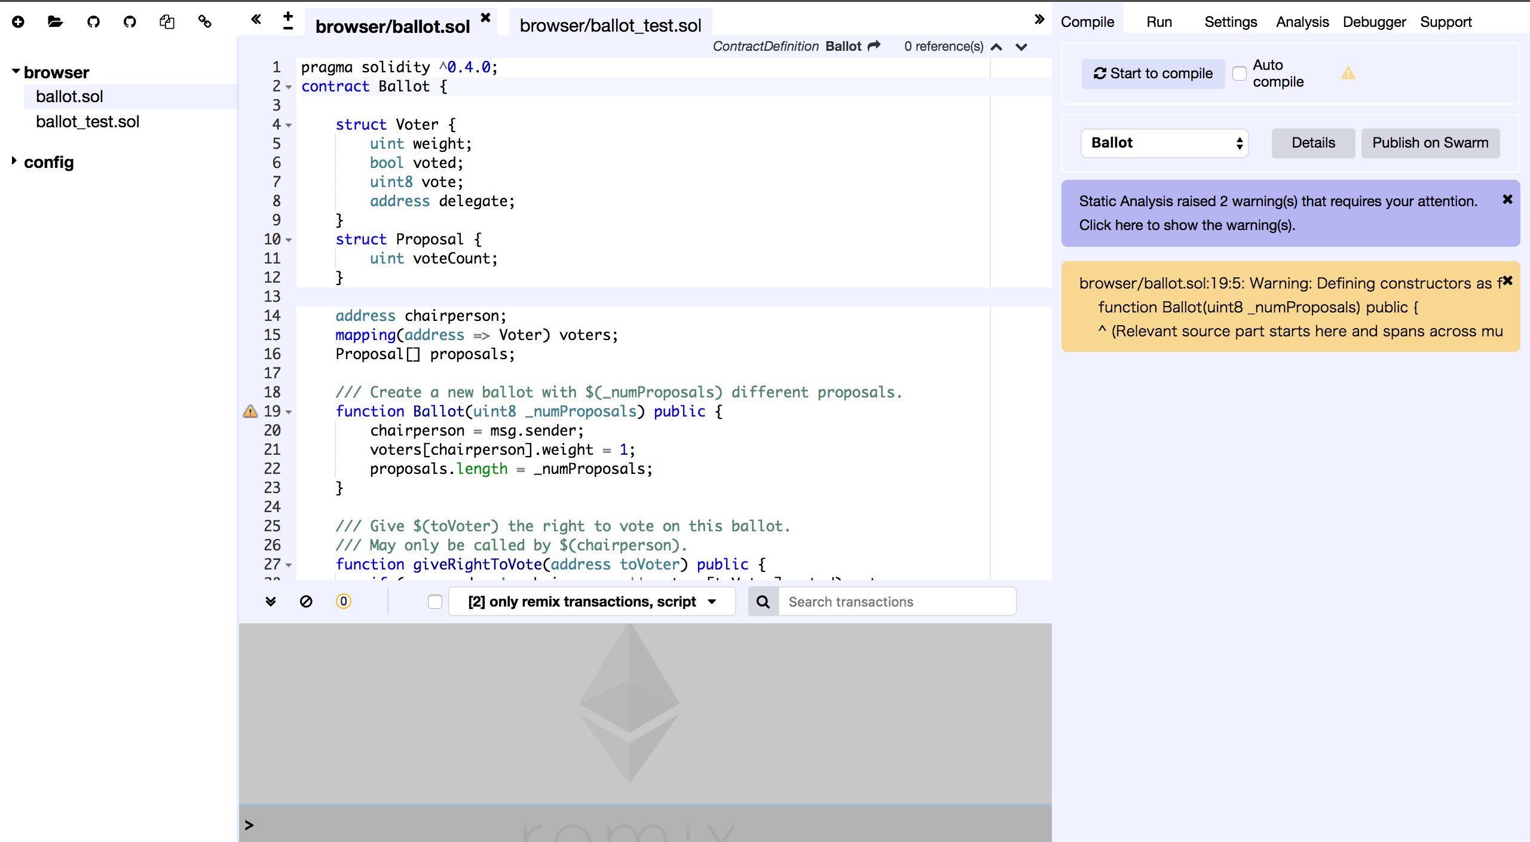Click the 'address chairperson;' code line

pos(421,316)
